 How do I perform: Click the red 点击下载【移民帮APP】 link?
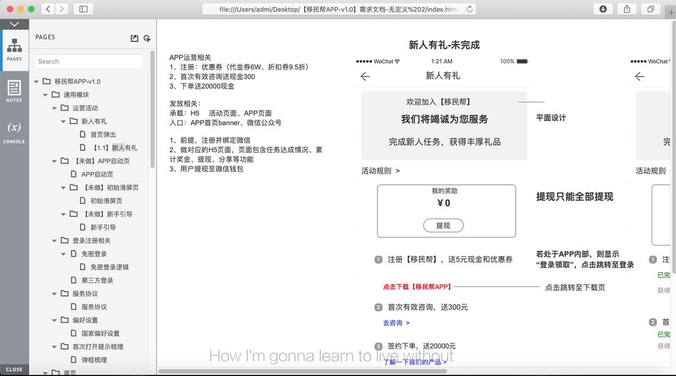coord(417,286)
